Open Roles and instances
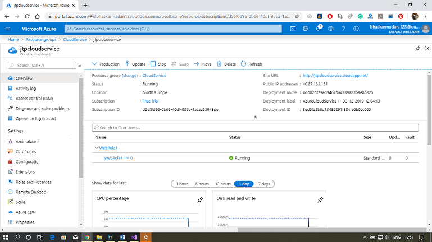 (x=33, y=182)
